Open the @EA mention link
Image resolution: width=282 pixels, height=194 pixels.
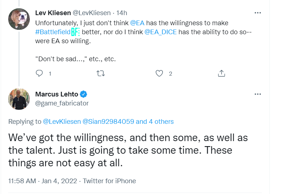[x=137, y=23]
